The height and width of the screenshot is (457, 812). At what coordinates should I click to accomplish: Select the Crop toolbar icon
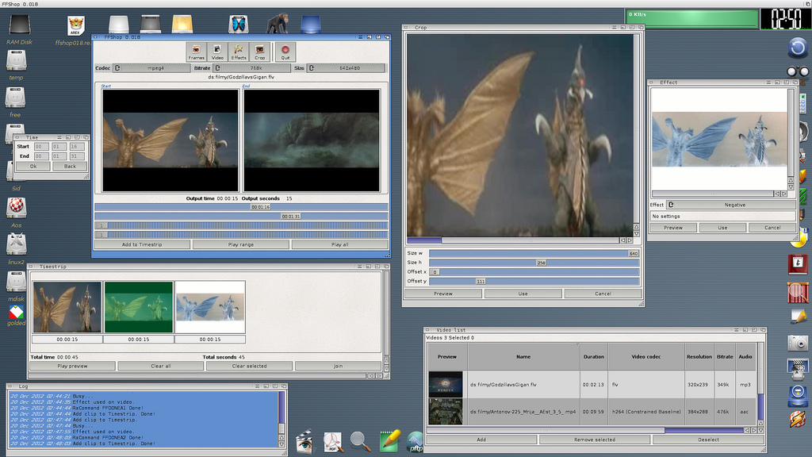[260, 52]
